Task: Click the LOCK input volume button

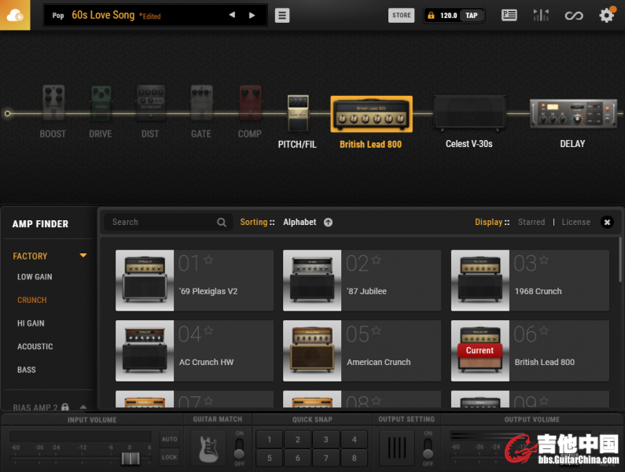Action: tap(169, 457)
